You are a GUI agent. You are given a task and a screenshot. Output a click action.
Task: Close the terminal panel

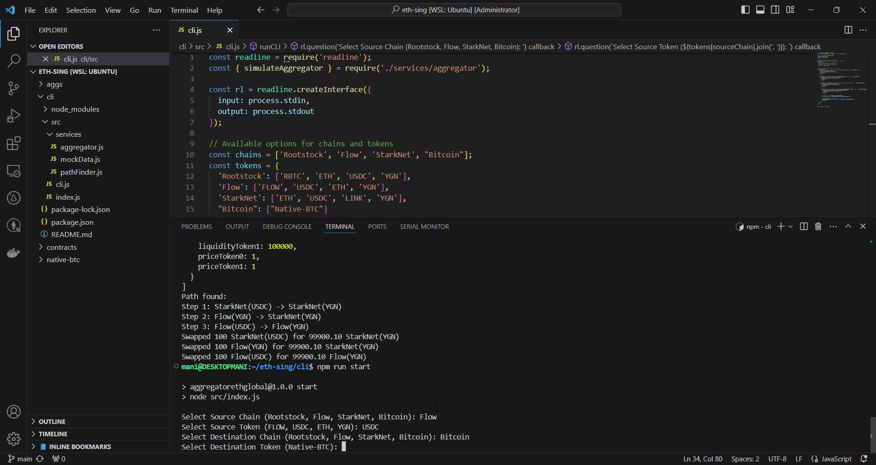coord(863,226)
